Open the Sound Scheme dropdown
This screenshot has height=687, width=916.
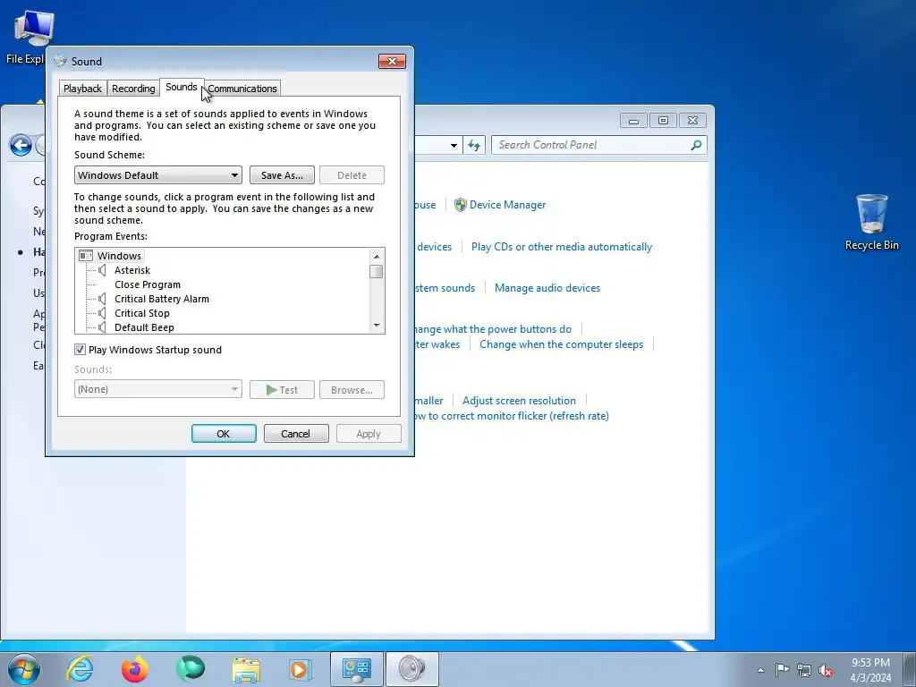[x=157, y=175]
